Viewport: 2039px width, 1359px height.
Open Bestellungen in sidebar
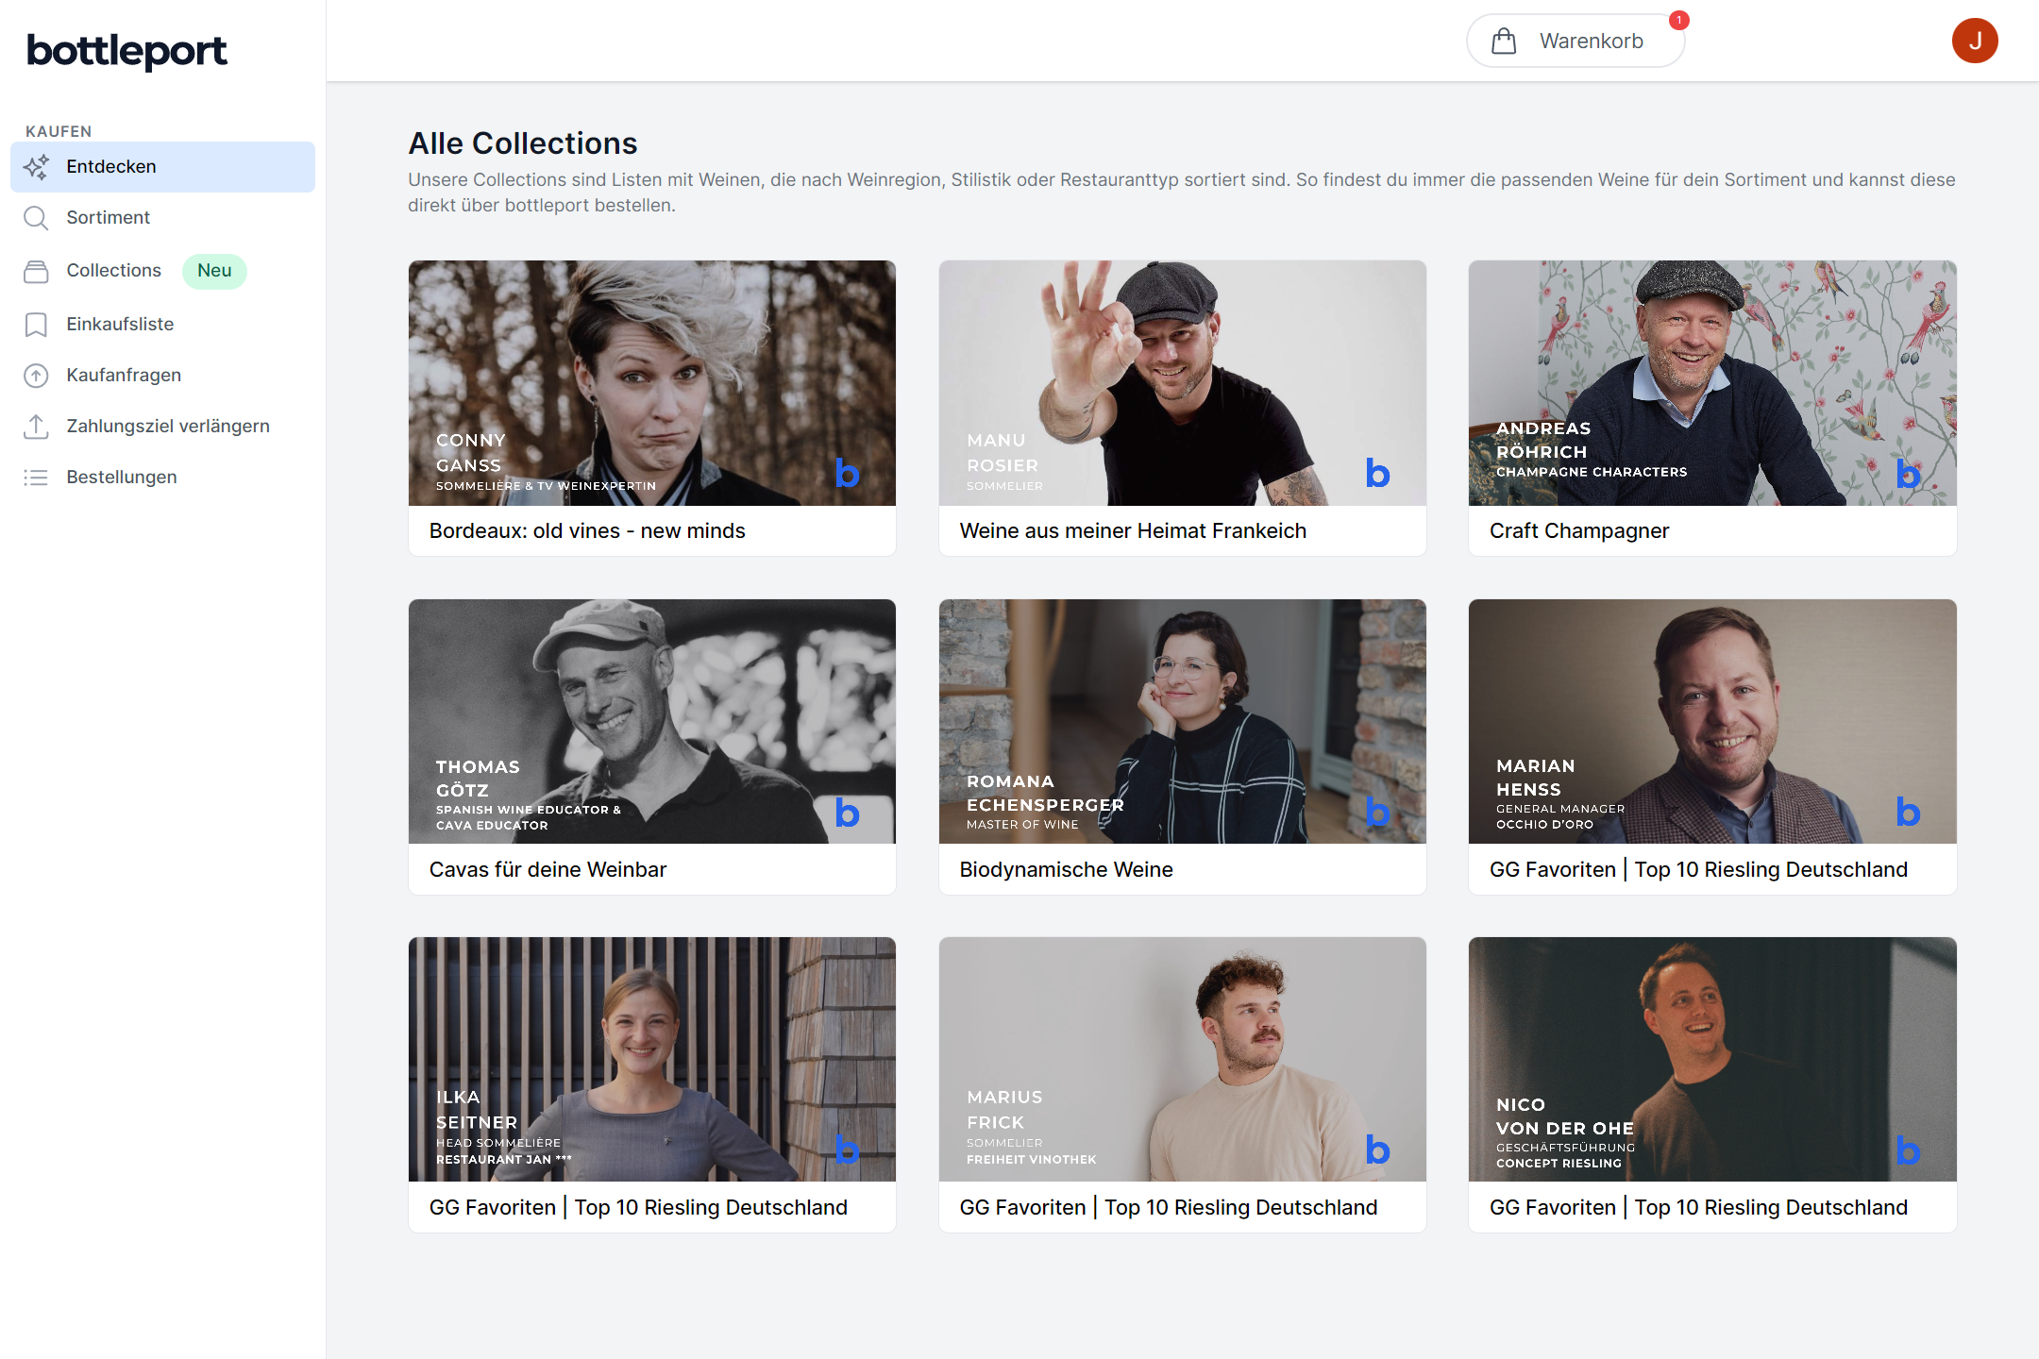click(162, 478)
